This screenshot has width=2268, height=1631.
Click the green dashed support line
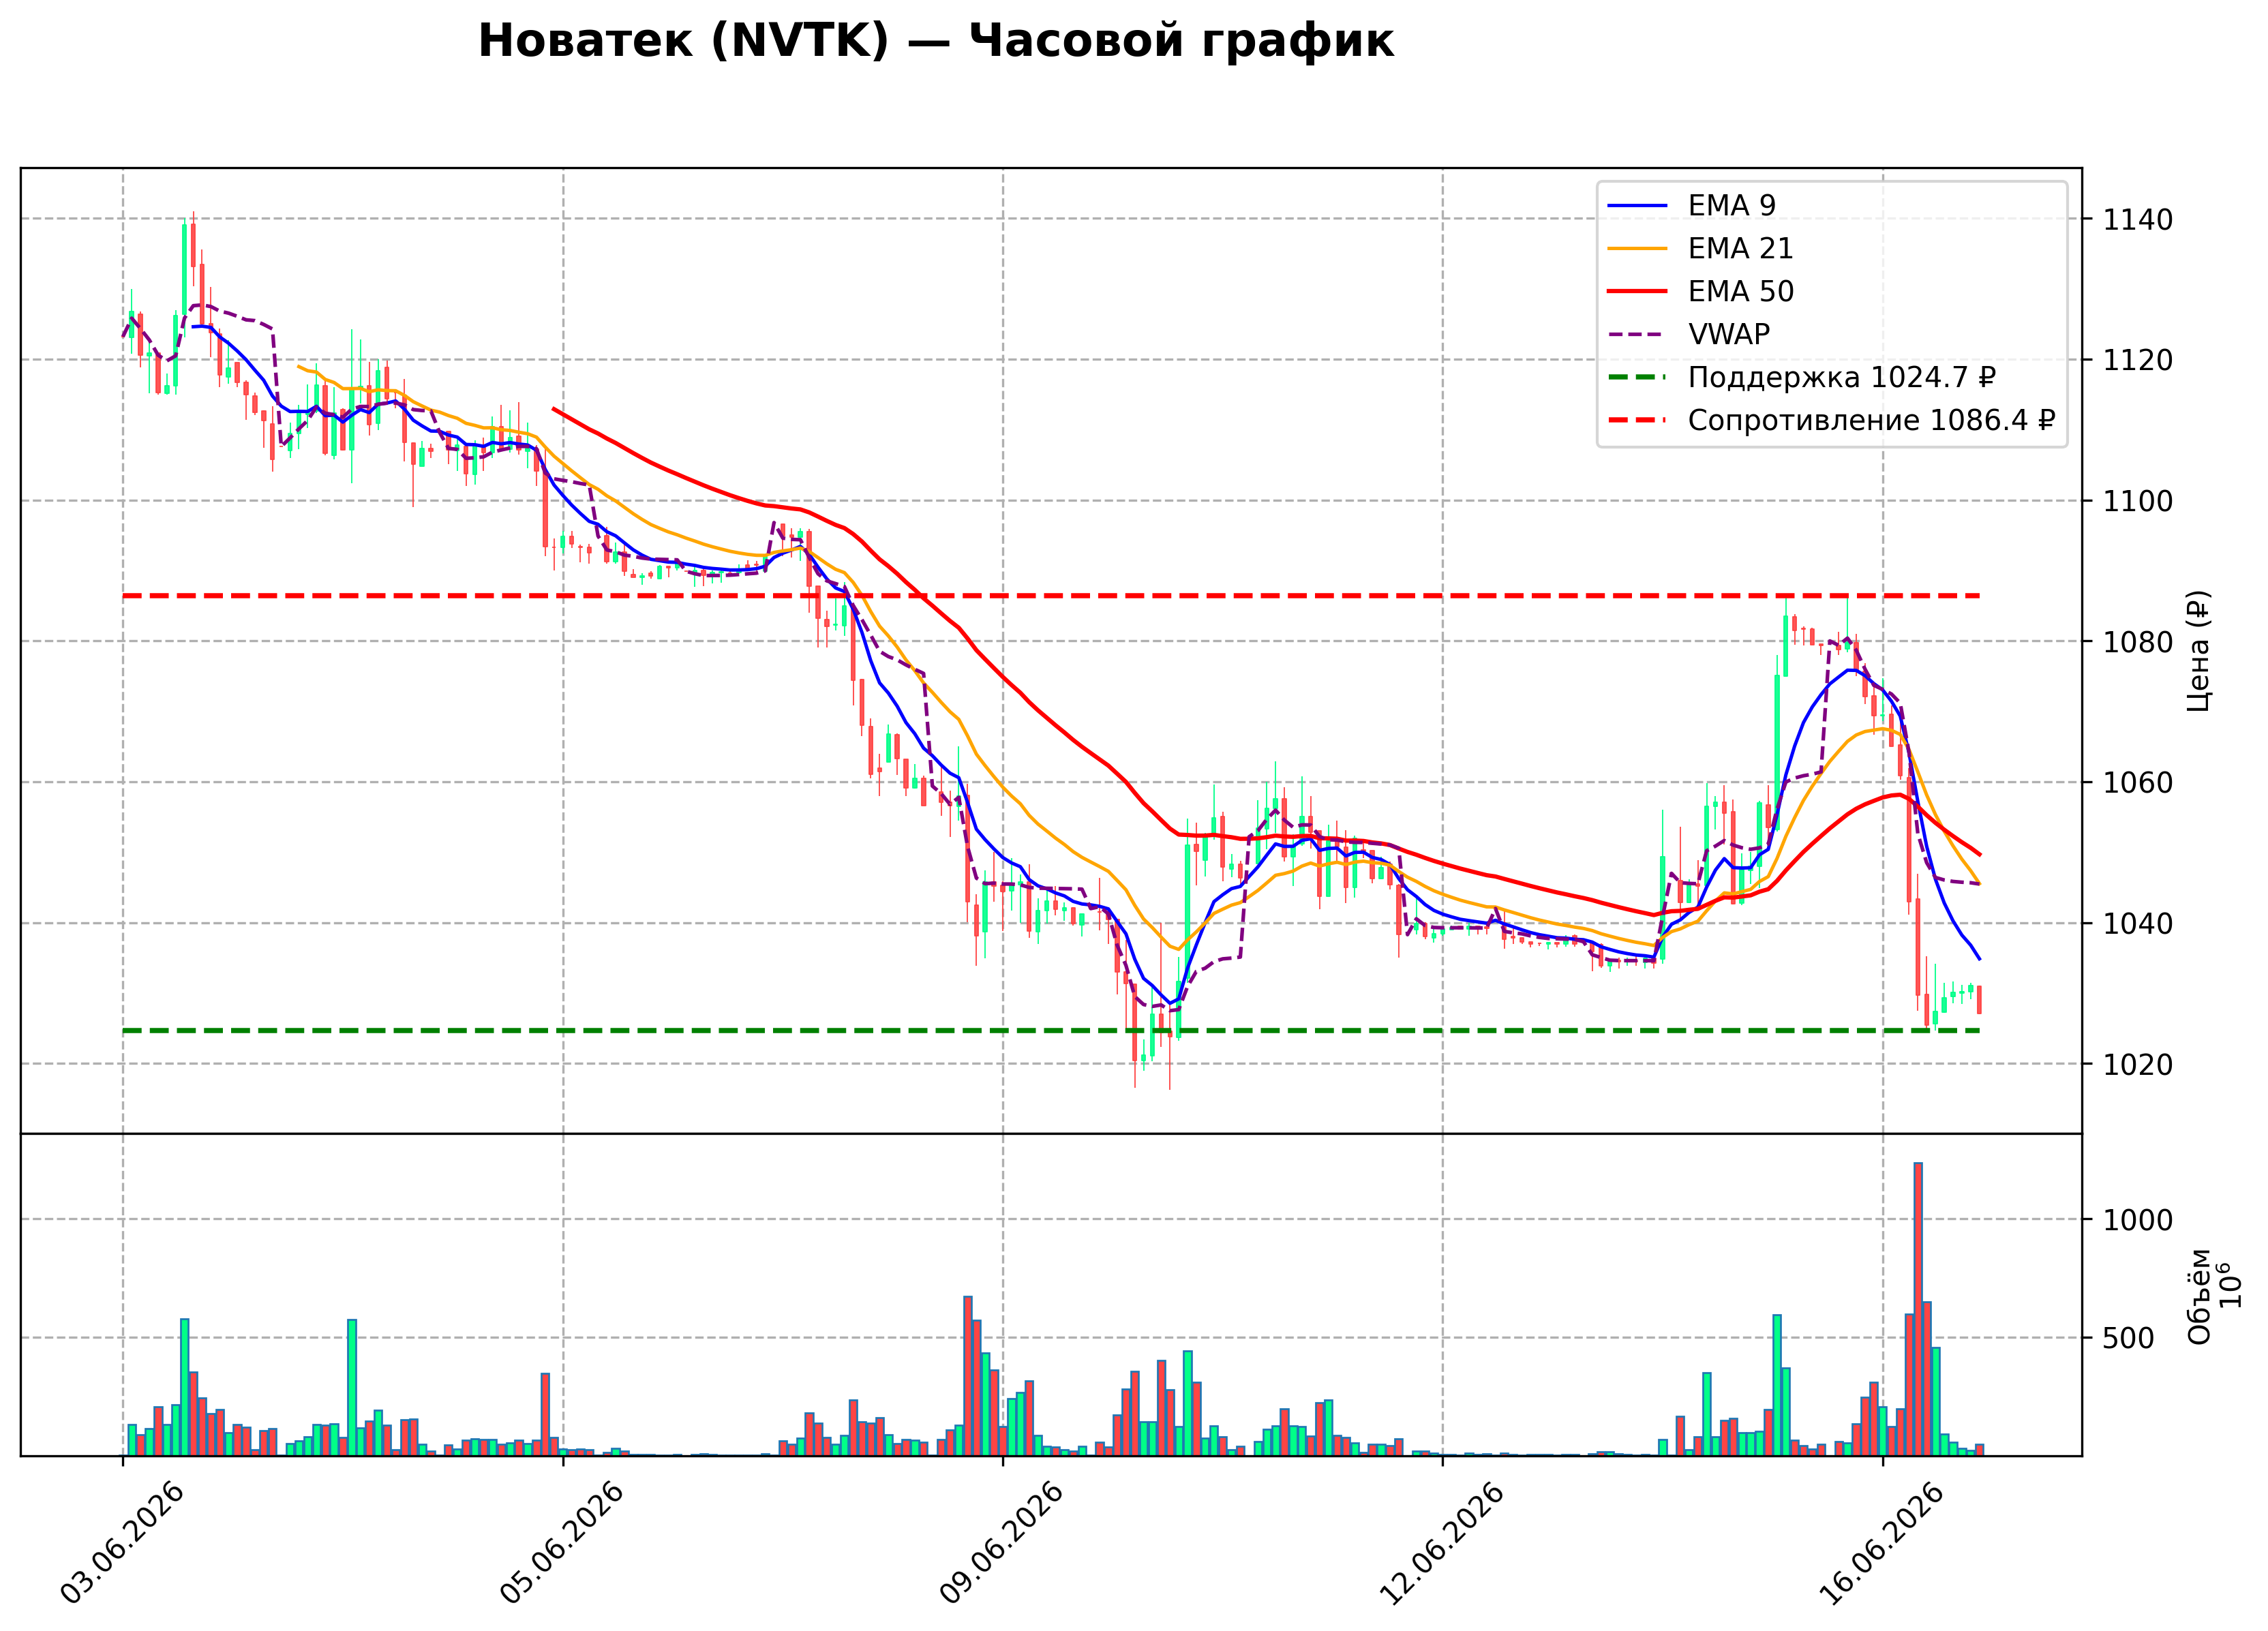tap(1051, 1030)
